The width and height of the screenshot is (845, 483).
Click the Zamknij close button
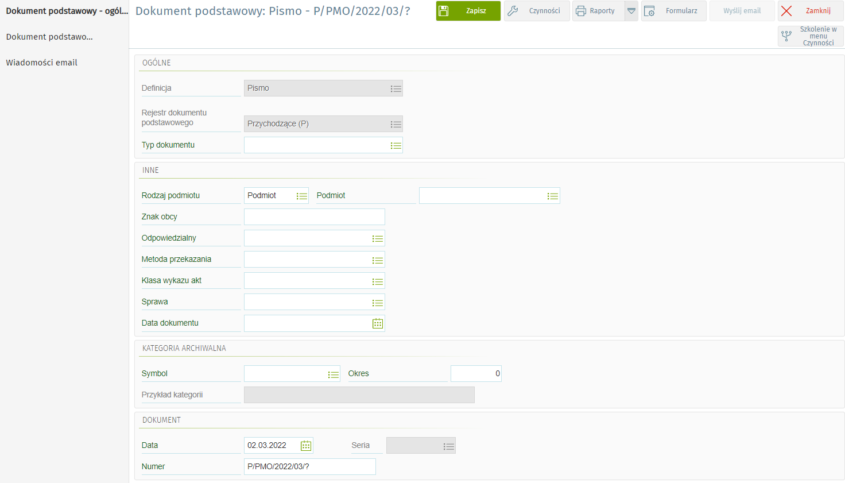pyautogui.click(x=810, y=11)
